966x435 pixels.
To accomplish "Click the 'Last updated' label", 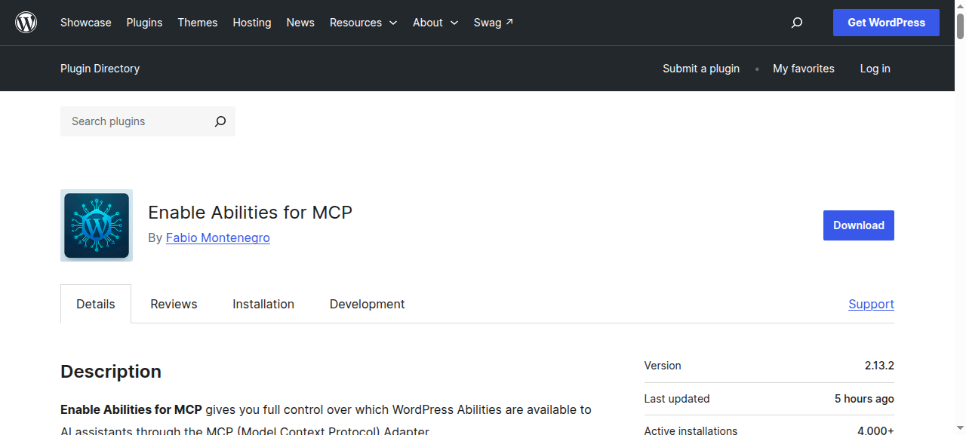I will pyautogui.click(x=677, y=399).
